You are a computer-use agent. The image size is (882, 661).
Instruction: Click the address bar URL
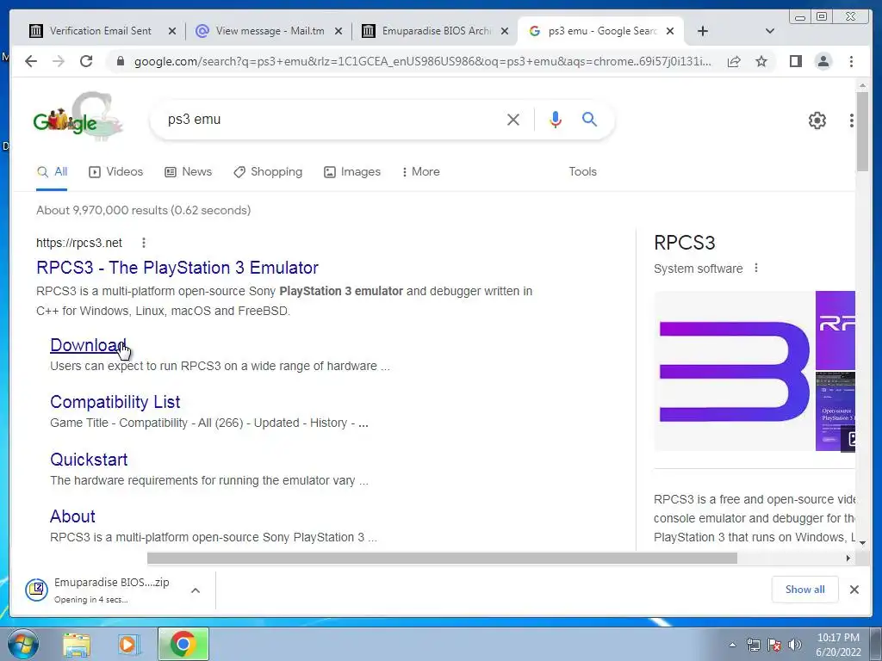point(422,61)
